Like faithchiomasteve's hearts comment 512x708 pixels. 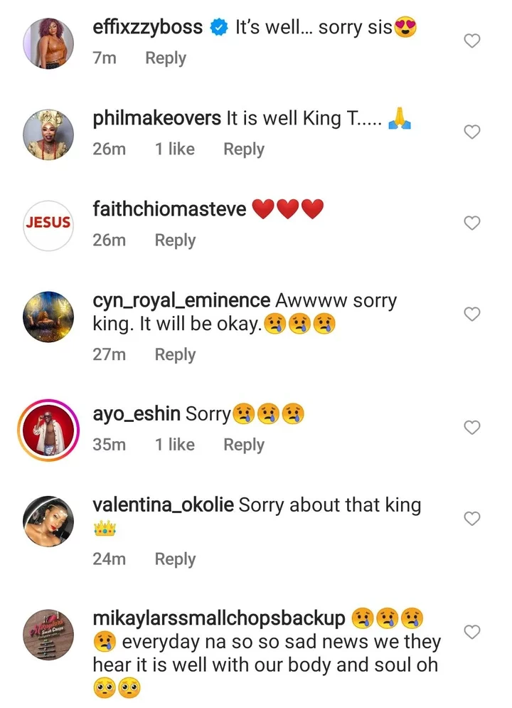(471, 223)
